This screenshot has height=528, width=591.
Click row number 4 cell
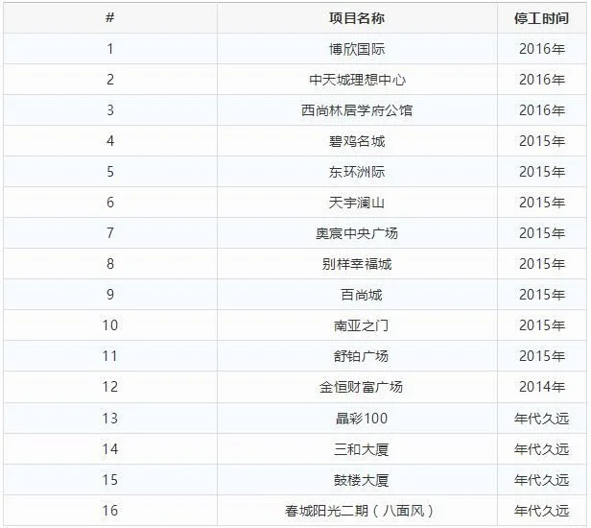110,141
